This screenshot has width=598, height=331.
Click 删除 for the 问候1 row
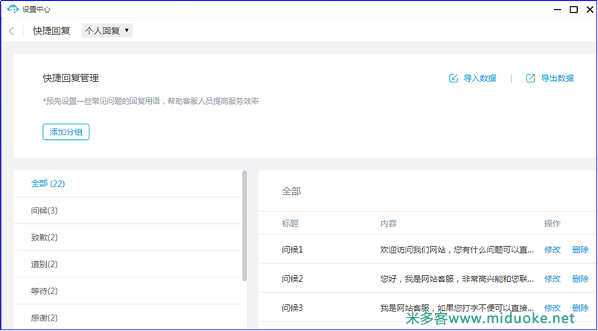pos(580,250)
